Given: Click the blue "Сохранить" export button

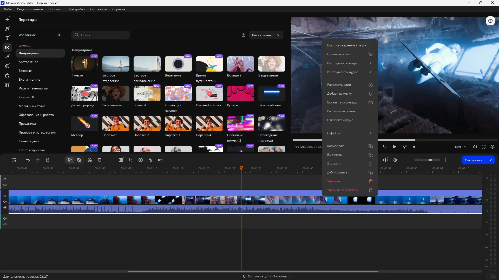Looking at the screenshot, I should [473, 160].
